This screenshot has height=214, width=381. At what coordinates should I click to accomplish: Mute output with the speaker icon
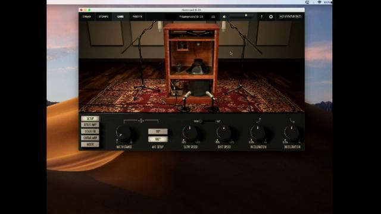pyautogui.click(x=224, y=17)
